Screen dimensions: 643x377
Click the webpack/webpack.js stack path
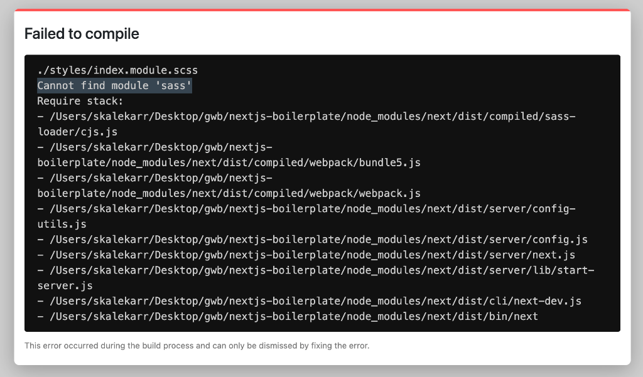click(x=229, y=193)
